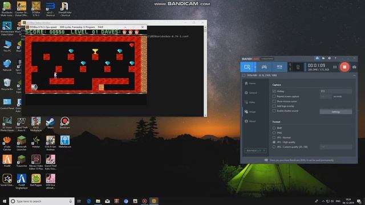Click the Bandicam purchase notice message

299,160
